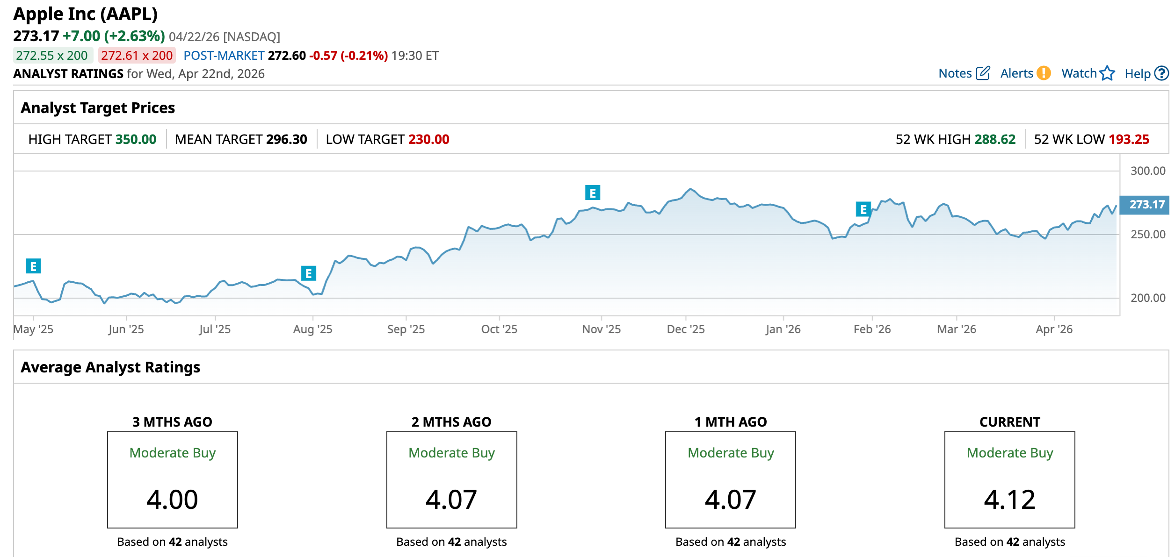Click the Notes pencil edit icon
This screenshot has height=557, width=1175.
click(x=983, y=73)
